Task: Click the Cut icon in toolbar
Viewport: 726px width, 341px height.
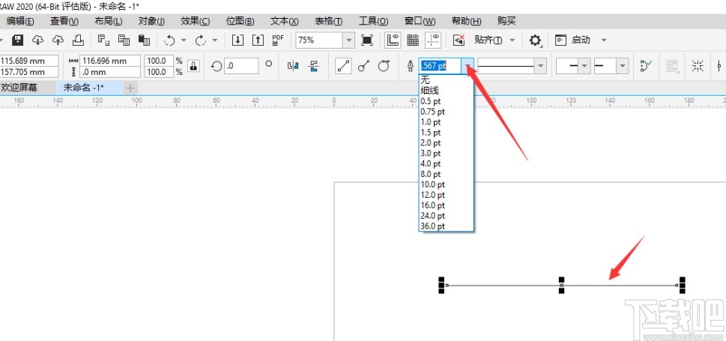Action: point(103,40)
